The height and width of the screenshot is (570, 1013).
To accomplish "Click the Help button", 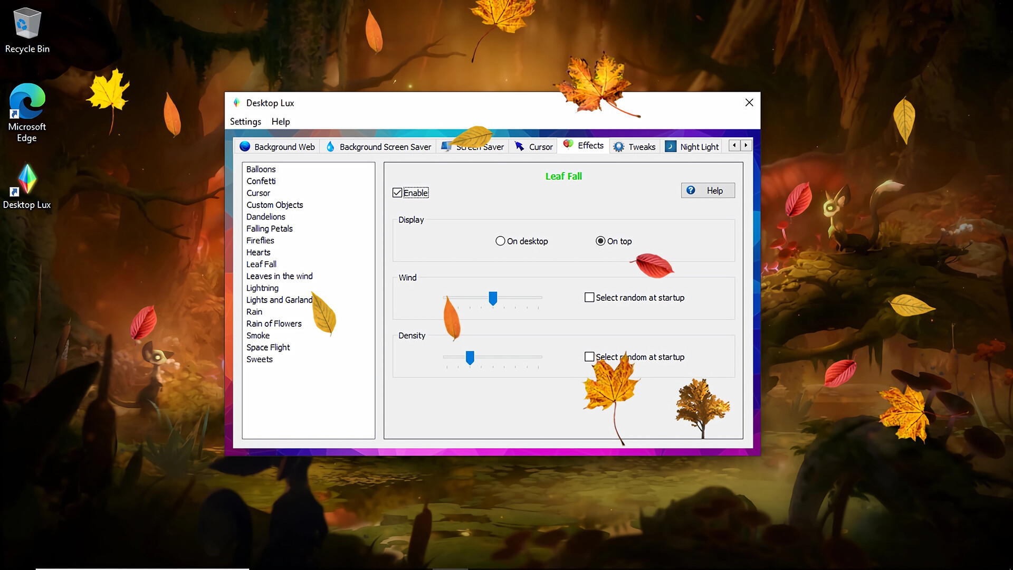I will (708, 190).
